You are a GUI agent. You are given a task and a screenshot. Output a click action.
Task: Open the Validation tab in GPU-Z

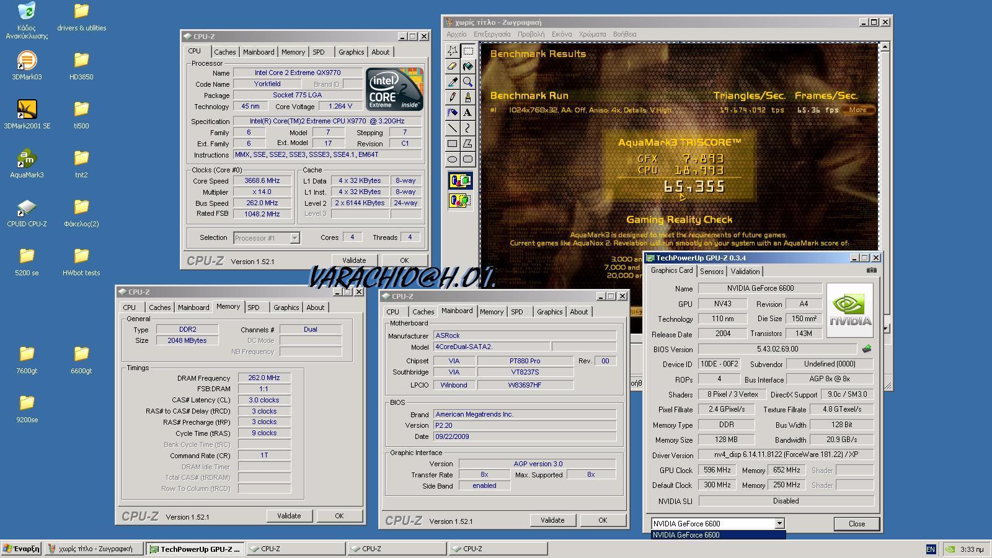pos(745,272)
